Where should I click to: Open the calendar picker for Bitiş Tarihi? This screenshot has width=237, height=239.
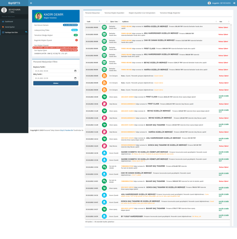coord(75,78)
